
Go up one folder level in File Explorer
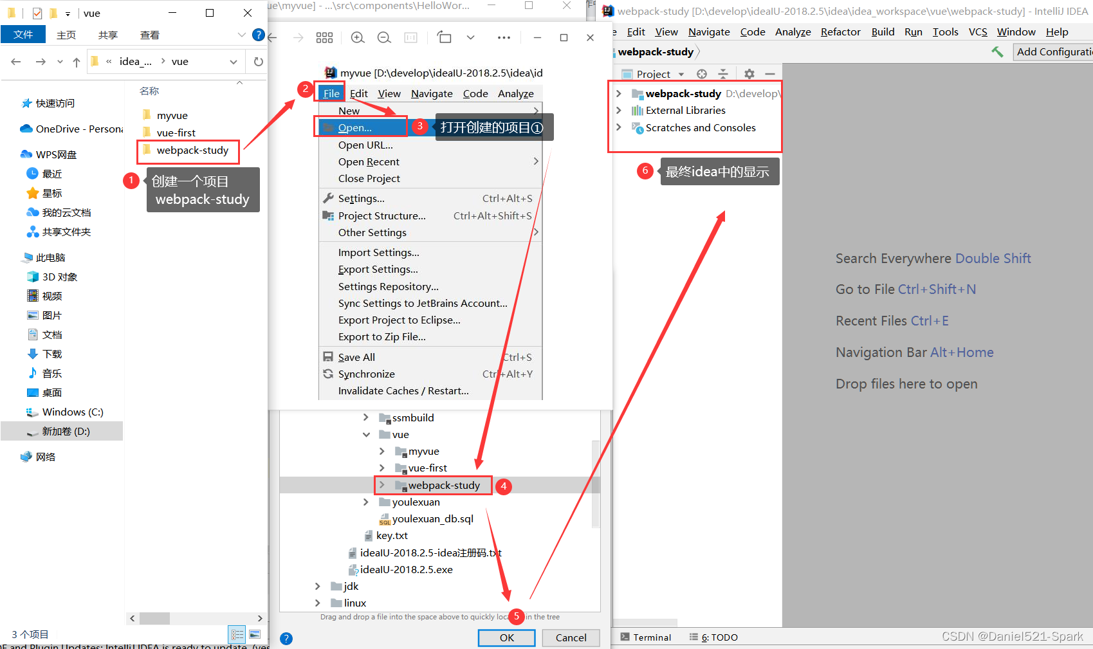click(77, 62)
